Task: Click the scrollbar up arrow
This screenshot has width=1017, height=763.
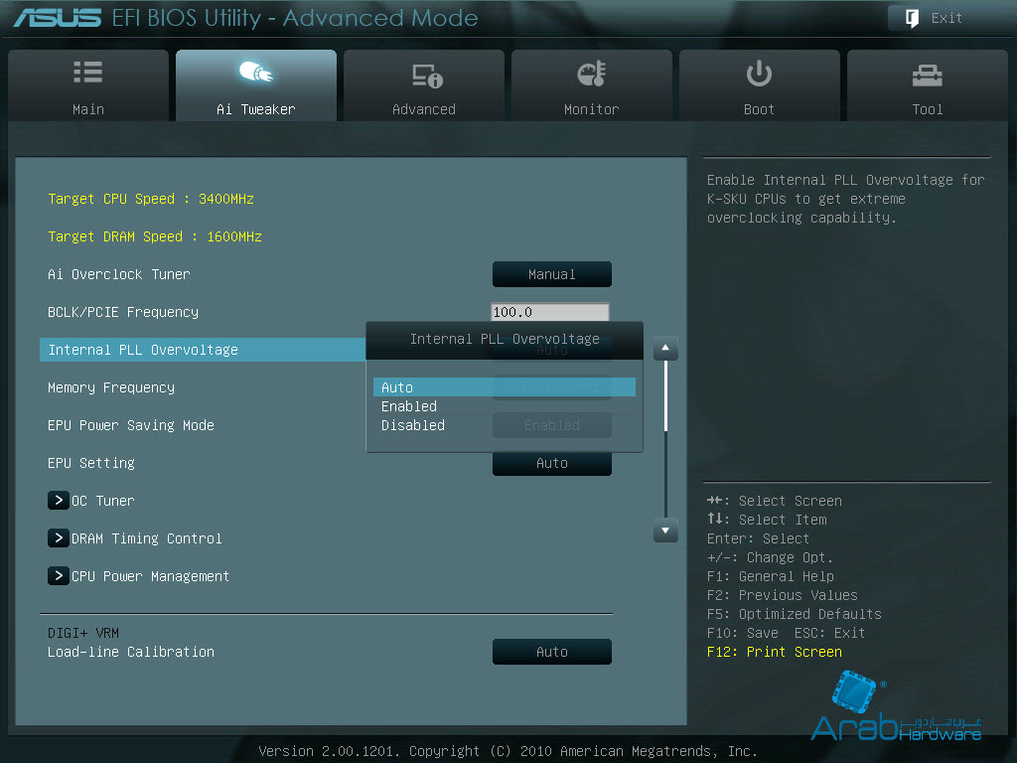Action: [x=665, y=349]
